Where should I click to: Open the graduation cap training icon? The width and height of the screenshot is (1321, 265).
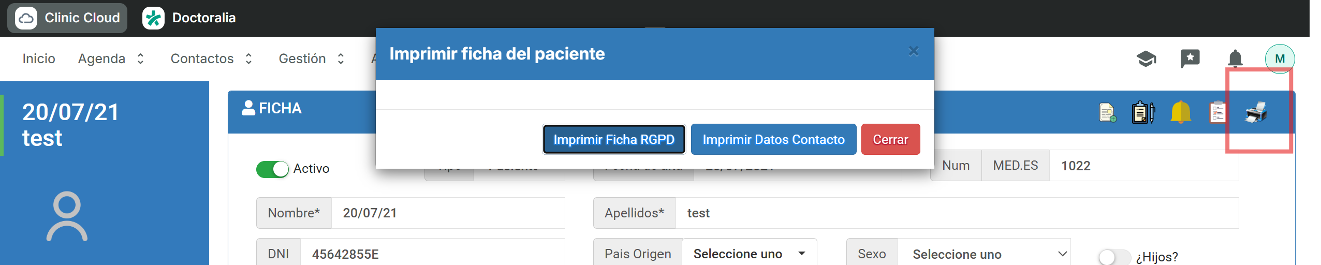pyautogui.click(x=1146, y=59)
